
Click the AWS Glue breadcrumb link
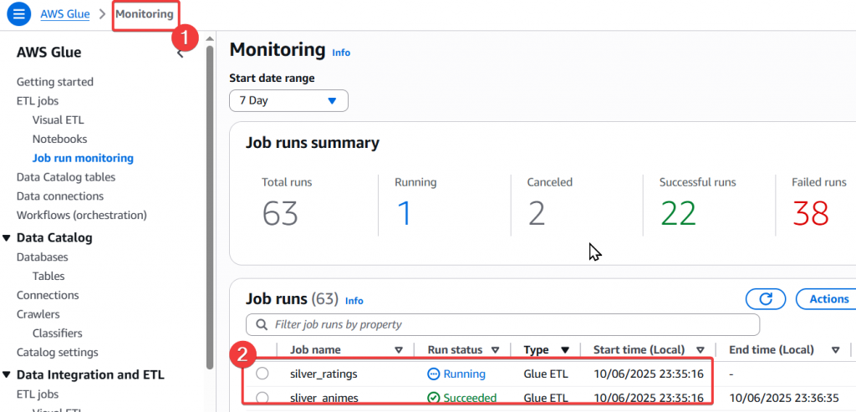pos(65,13)
